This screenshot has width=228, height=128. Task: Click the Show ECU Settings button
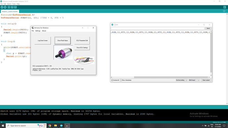(82, 48)
